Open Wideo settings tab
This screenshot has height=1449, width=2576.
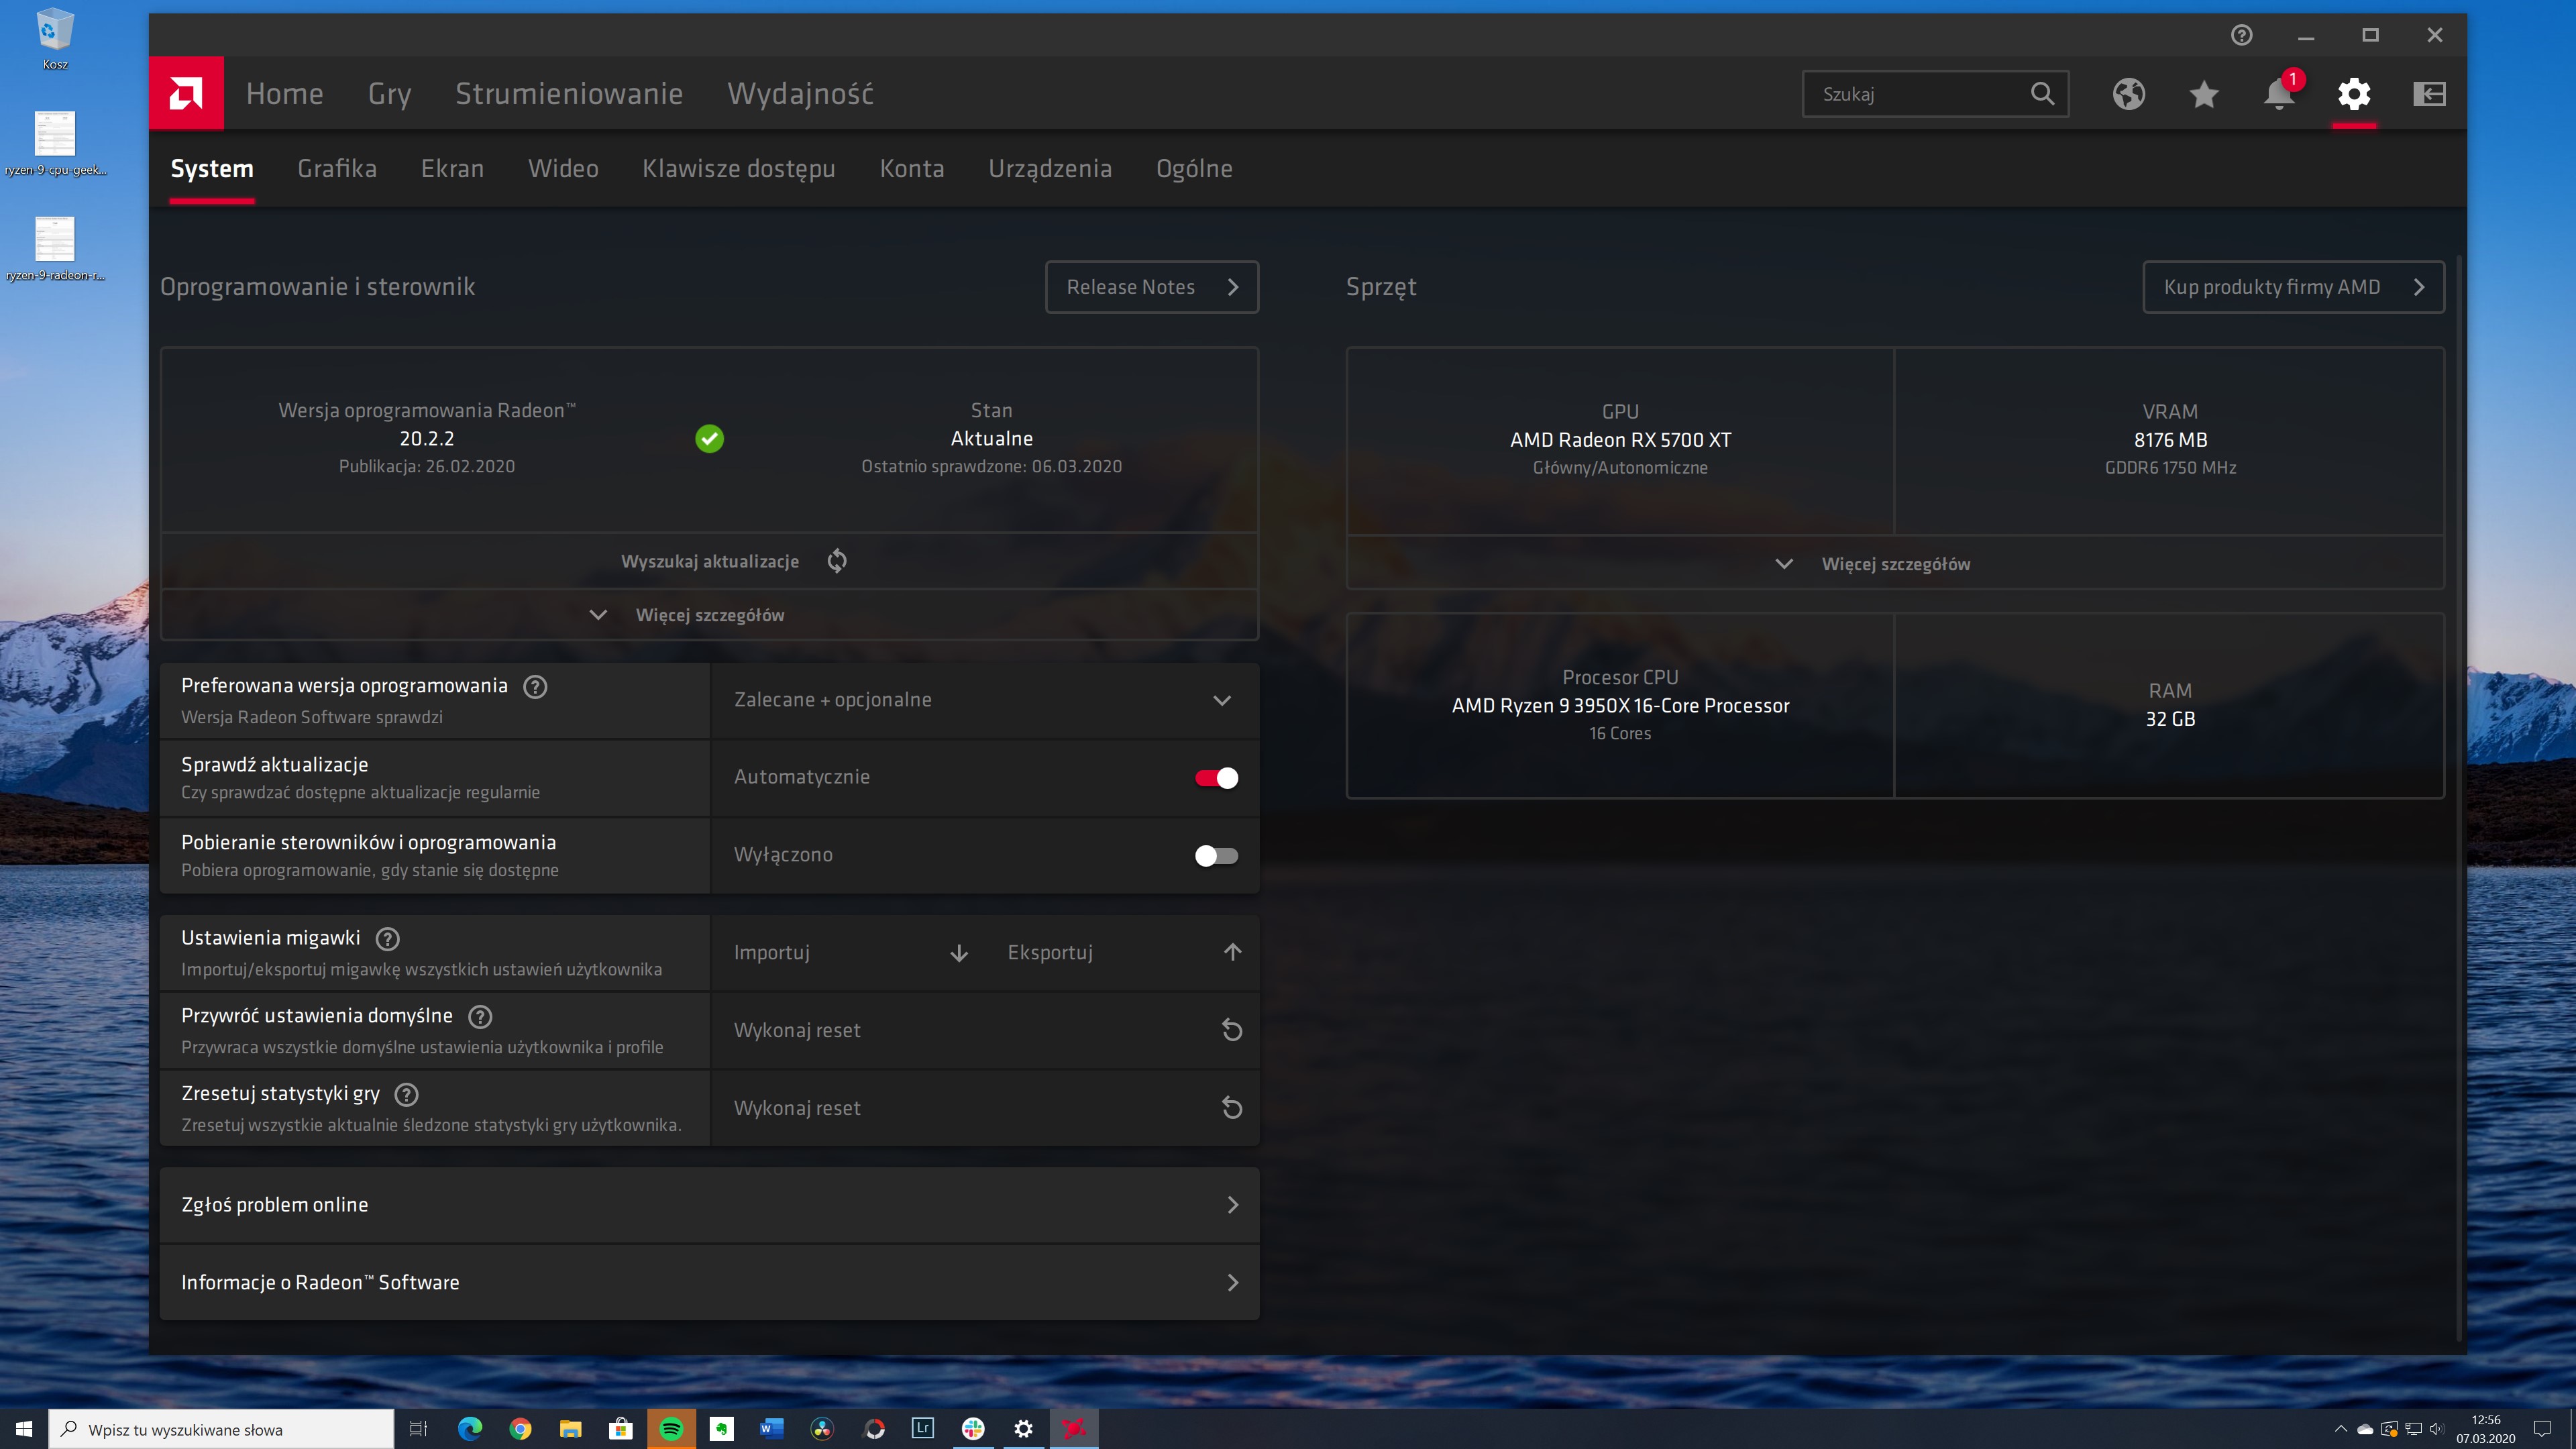(x=563, y=169)
